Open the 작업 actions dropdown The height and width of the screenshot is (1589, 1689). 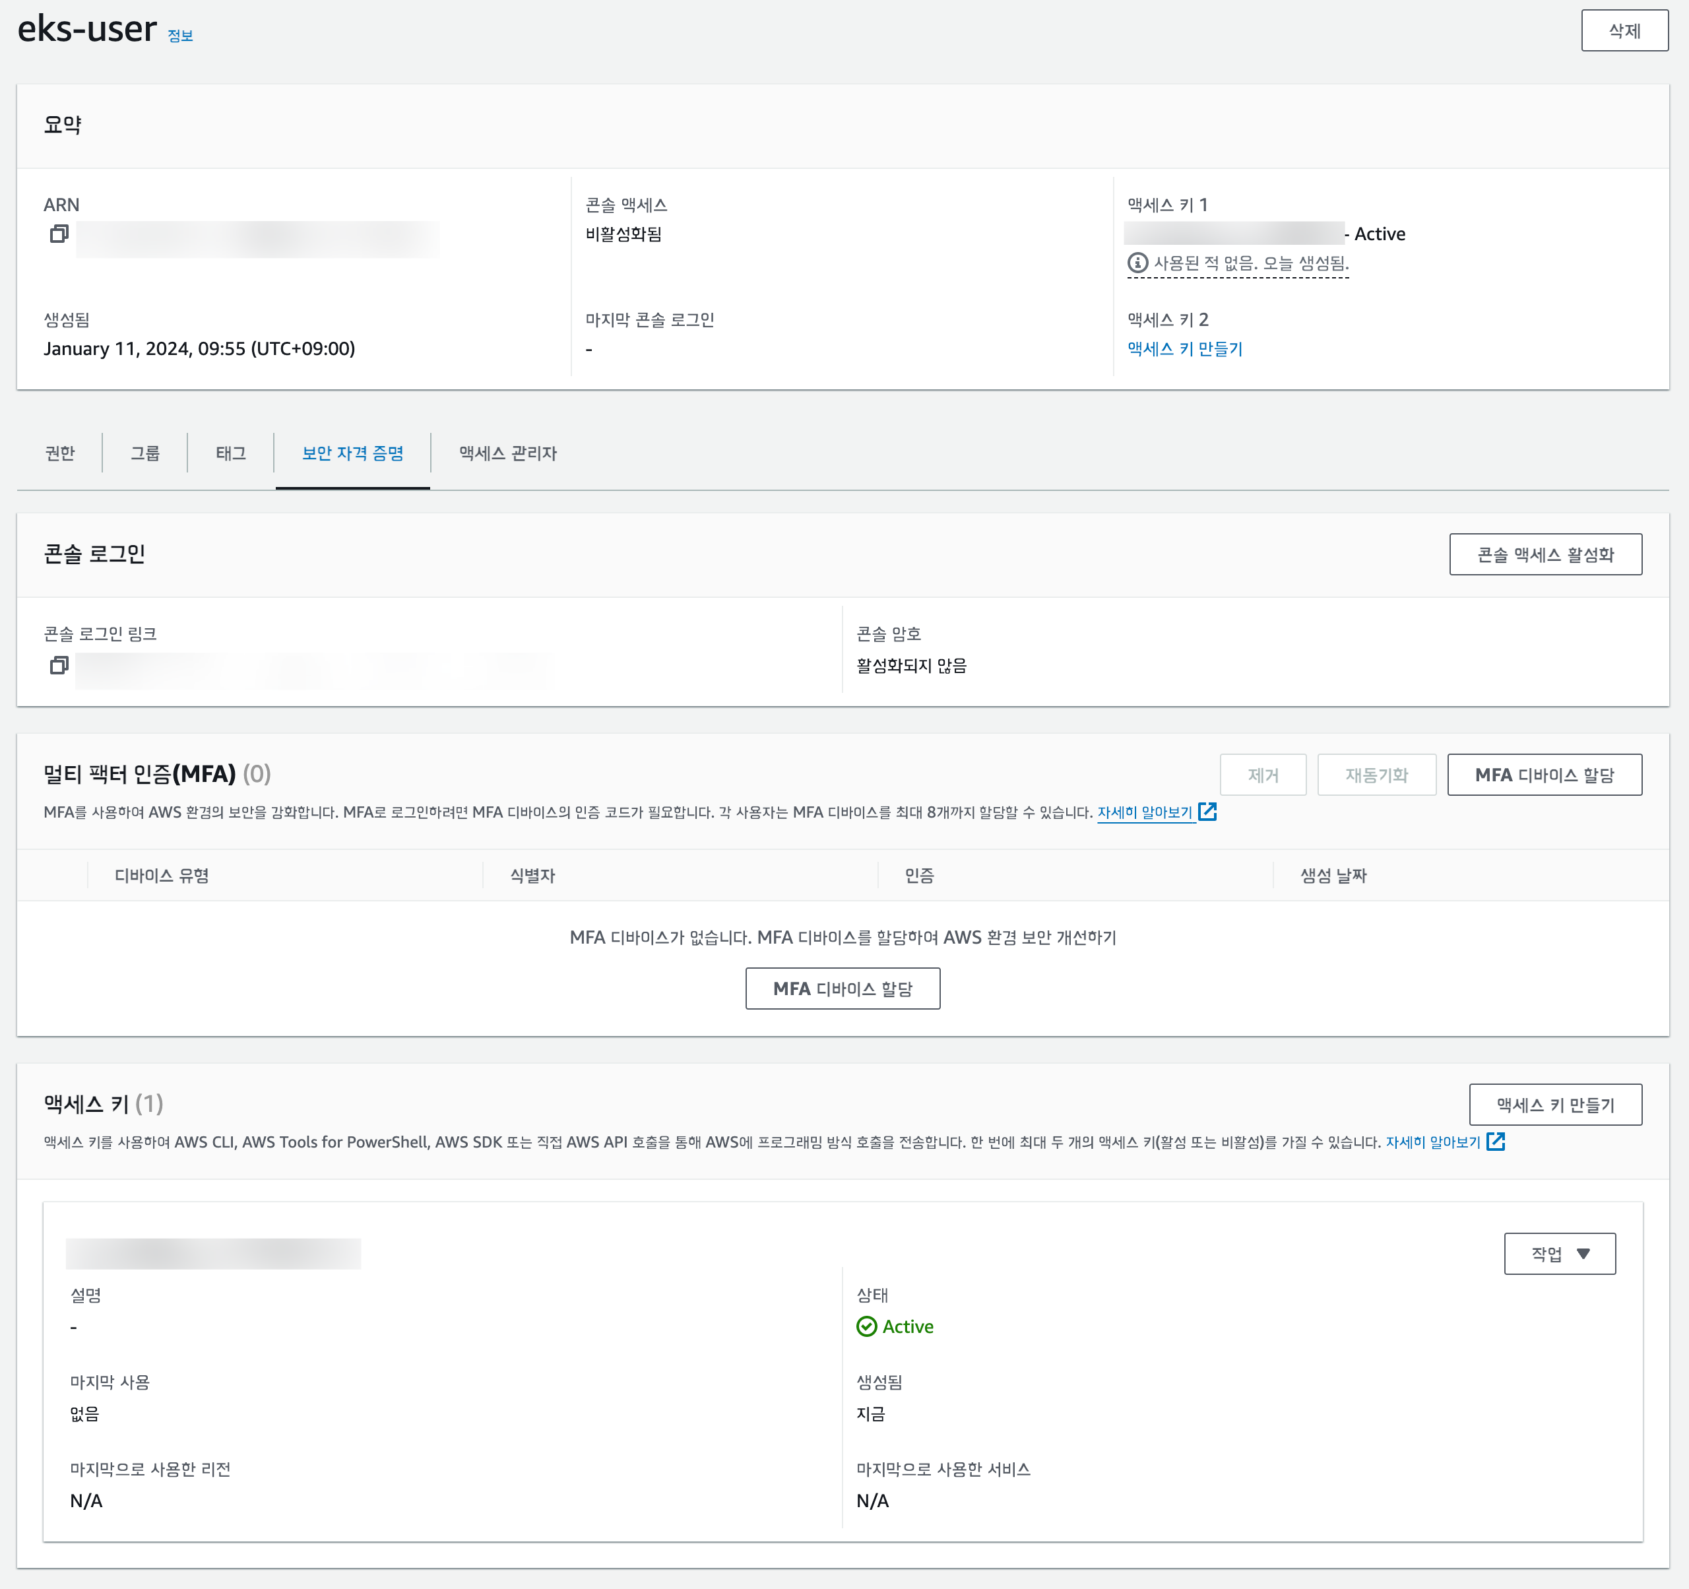coord(1559,1253)
